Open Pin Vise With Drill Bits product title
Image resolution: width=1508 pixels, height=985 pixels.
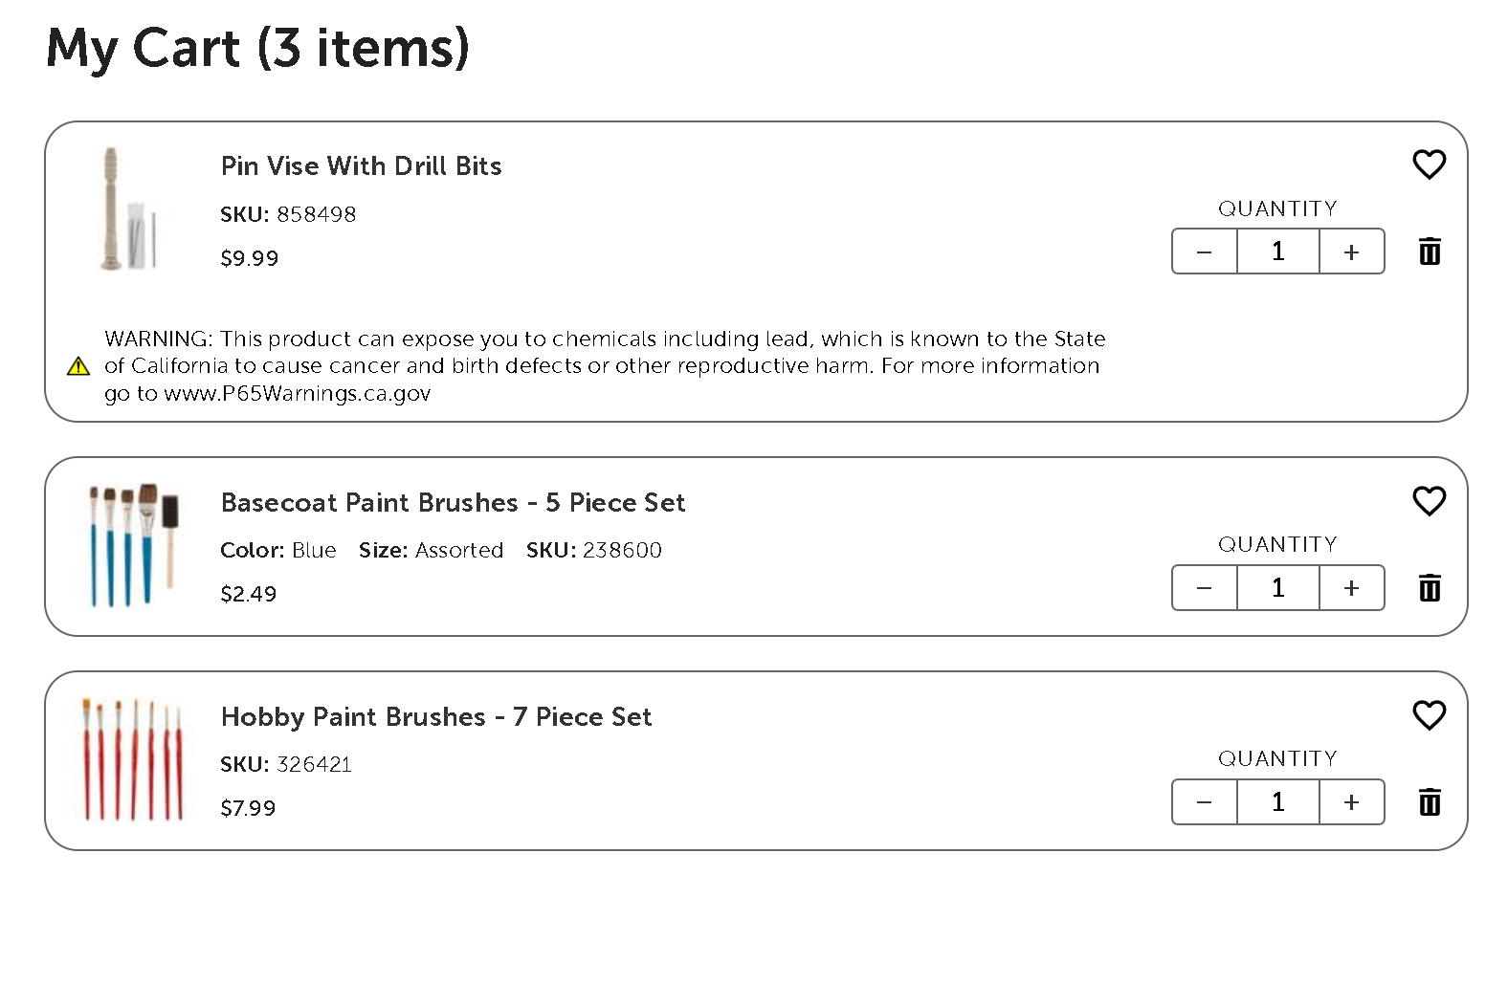(362, 166)
